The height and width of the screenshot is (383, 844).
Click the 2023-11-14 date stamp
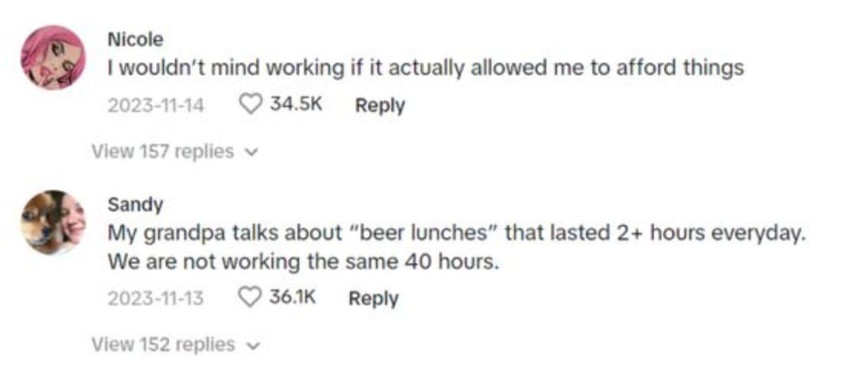(x=155, y=106)
